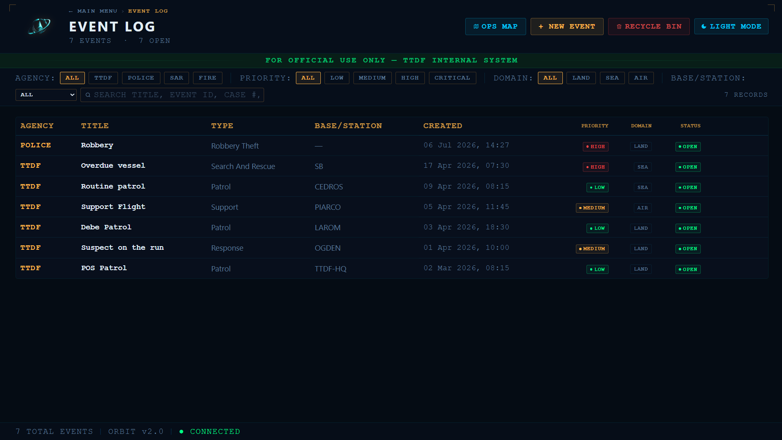Click the MEDIUM badge in Support Flight row

point(592,208)
